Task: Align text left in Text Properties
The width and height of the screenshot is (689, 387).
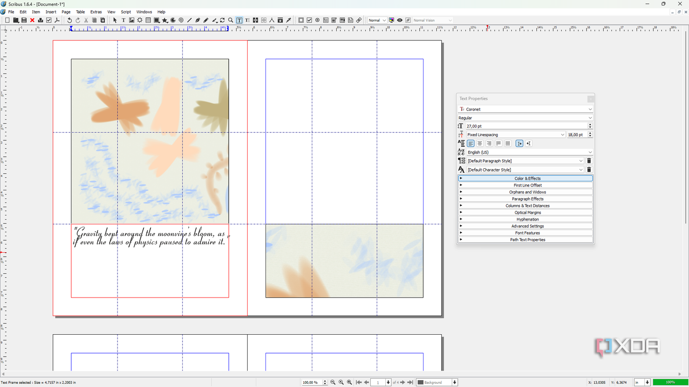Action: click(x=471, y=144)
